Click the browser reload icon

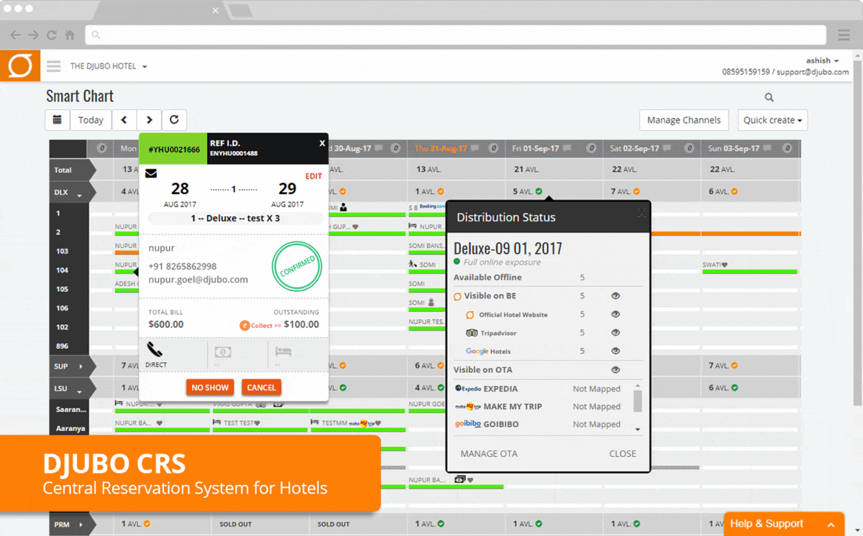(52, 34)
